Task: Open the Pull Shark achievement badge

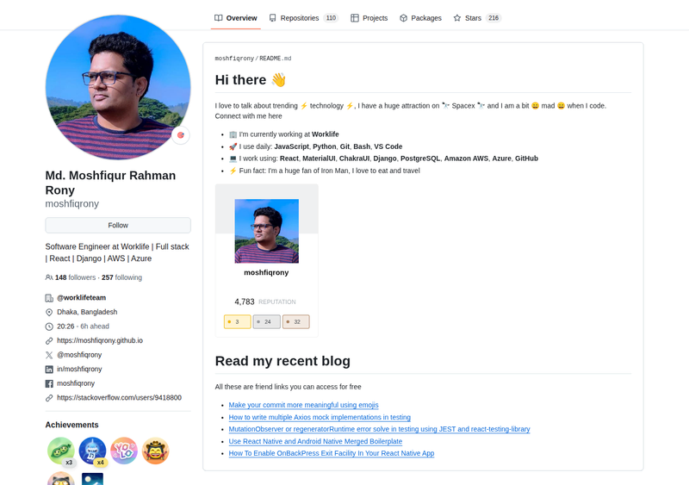Action: pyautogui.click(x=92, y=451)
